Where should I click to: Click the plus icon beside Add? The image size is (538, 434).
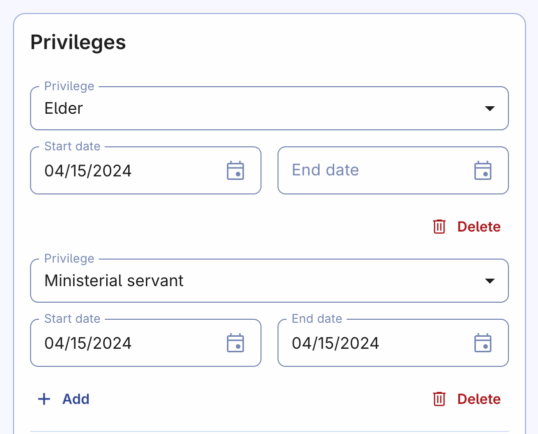coord(45,399)
